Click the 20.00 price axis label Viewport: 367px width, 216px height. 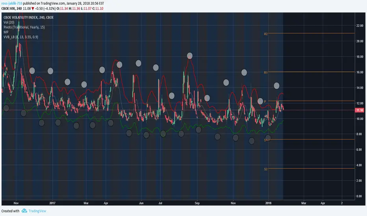[x=360, y=41]
